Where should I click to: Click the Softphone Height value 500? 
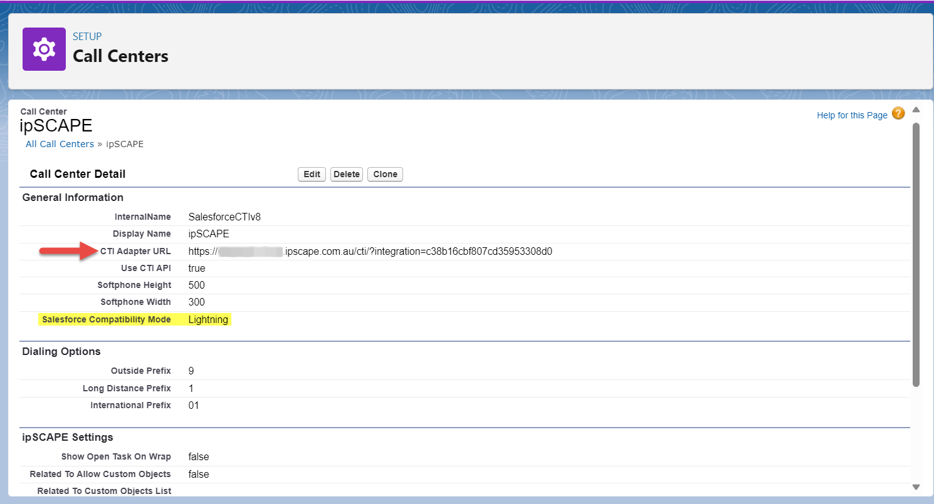[x=197, y=285]
